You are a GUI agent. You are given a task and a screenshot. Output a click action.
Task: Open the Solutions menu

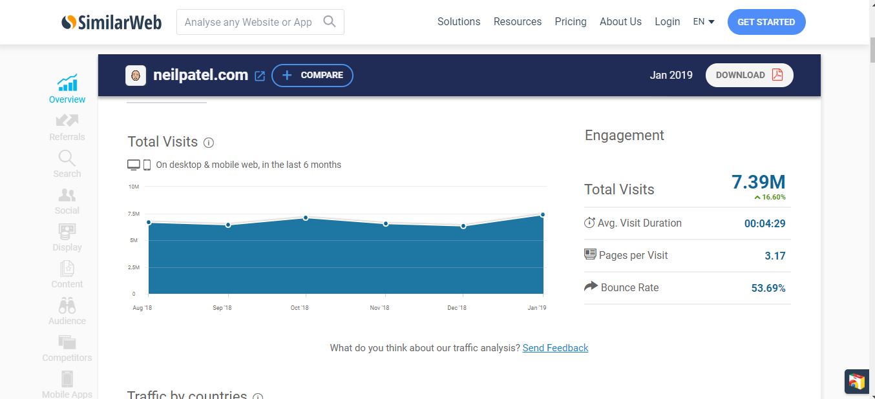pyautogui.click(x=459, y=21)
